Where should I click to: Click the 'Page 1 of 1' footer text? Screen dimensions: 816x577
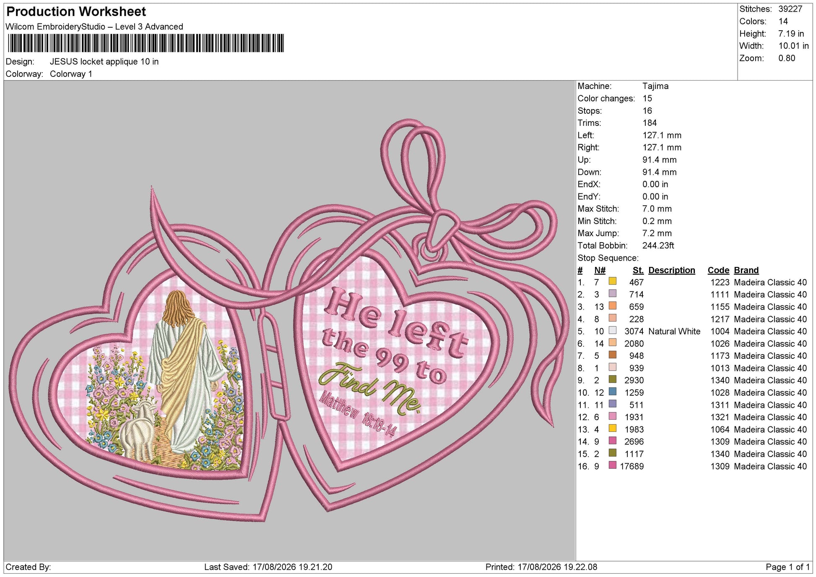[787, 567]
